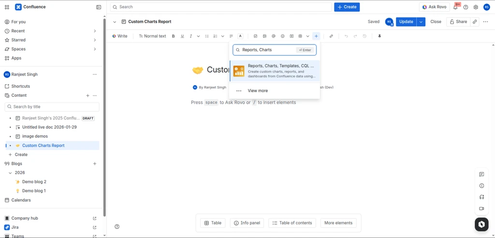This screenshot has height=238, width=495.
Task: Click the blue Create button
Action: coord(347,7)
